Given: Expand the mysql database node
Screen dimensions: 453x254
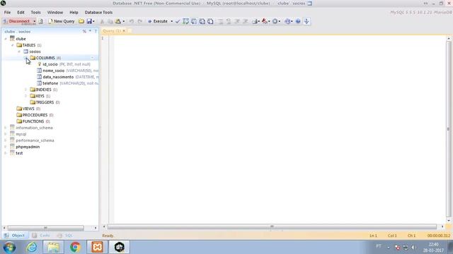Looking at the screenshot, I should [6, 134].
